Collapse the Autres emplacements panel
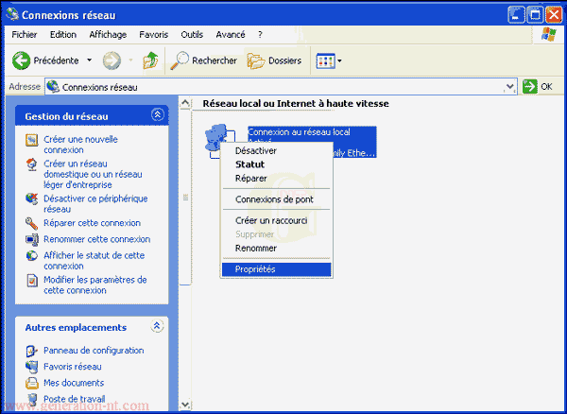 [x=157, y=327]
